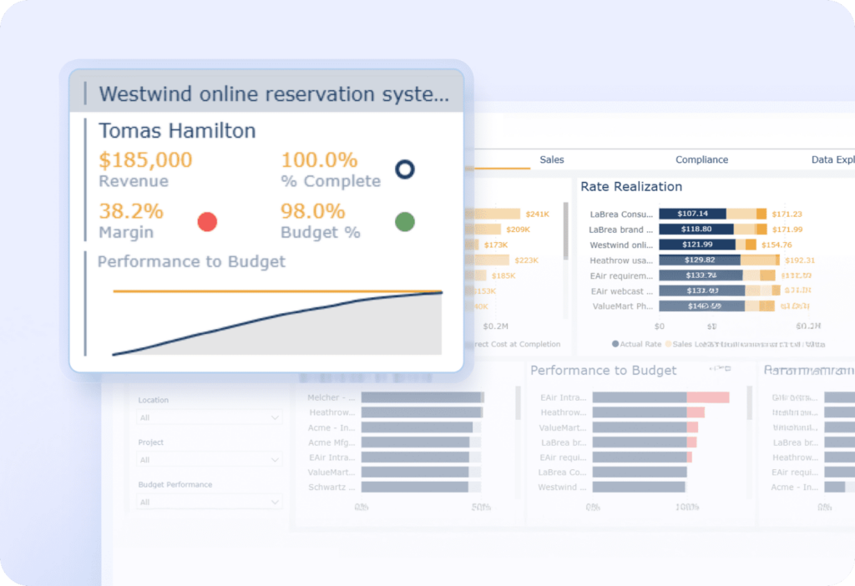Open the Project filter dropdown

pyautogui.click(x=210, y=460)
